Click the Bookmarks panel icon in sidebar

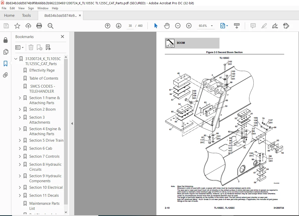(6, 64)
